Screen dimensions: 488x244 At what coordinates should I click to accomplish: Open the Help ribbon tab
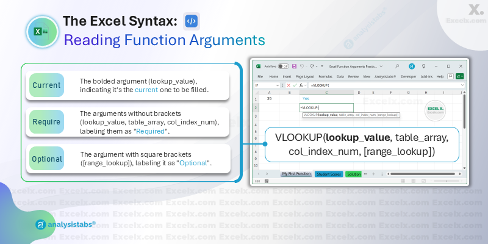tap(440, 76)
